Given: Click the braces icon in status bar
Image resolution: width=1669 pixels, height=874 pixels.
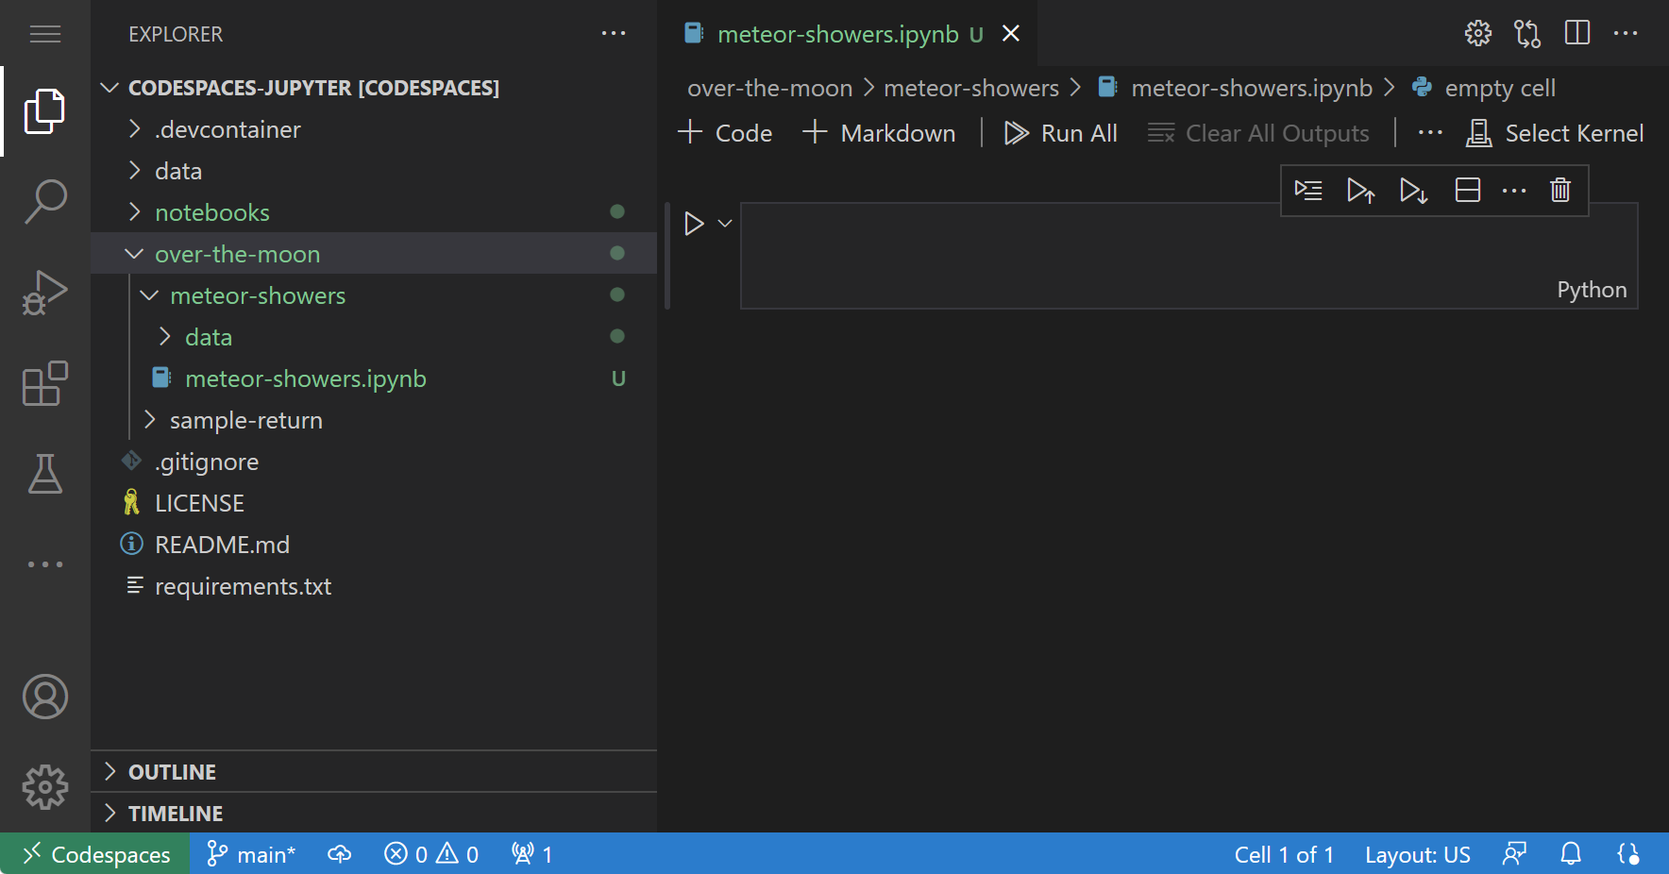Looking at the screenshot, I should (x=1628, y=854).
